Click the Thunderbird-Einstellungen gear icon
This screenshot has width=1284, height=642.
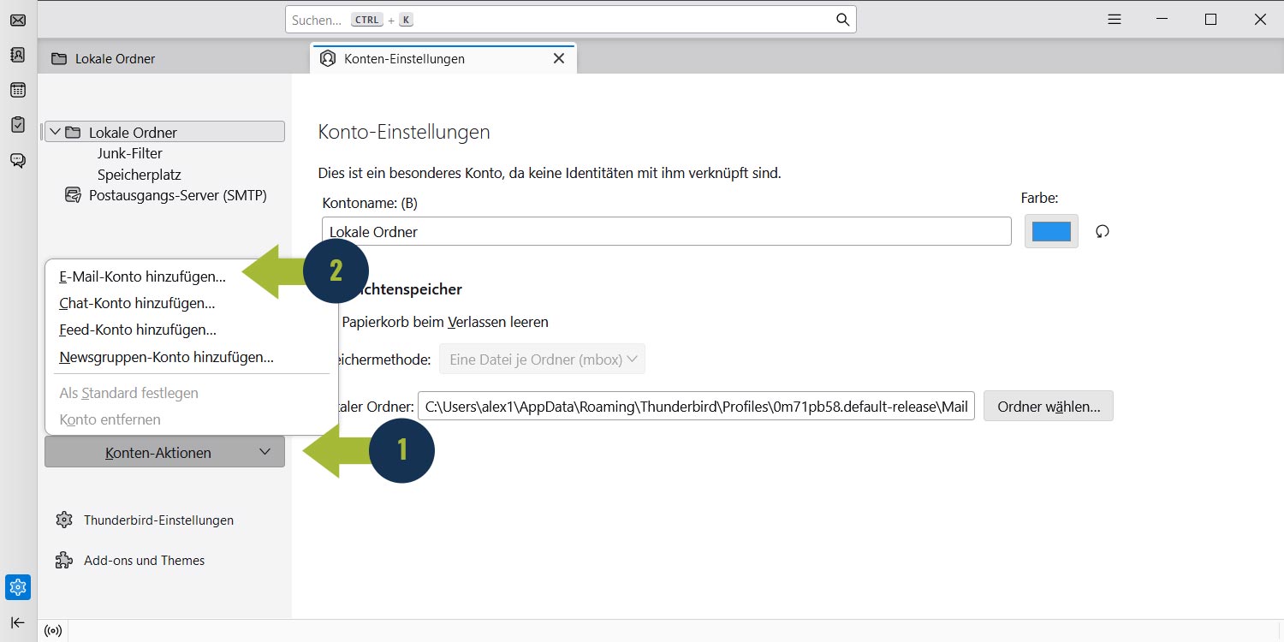pos(63,520)
